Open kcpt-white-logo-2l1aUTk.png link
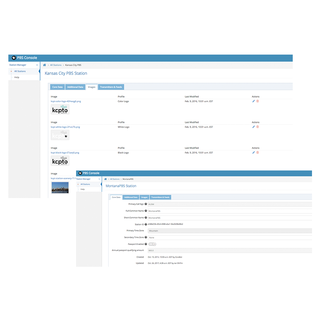The image size is (321, 321). coord(65,127)
